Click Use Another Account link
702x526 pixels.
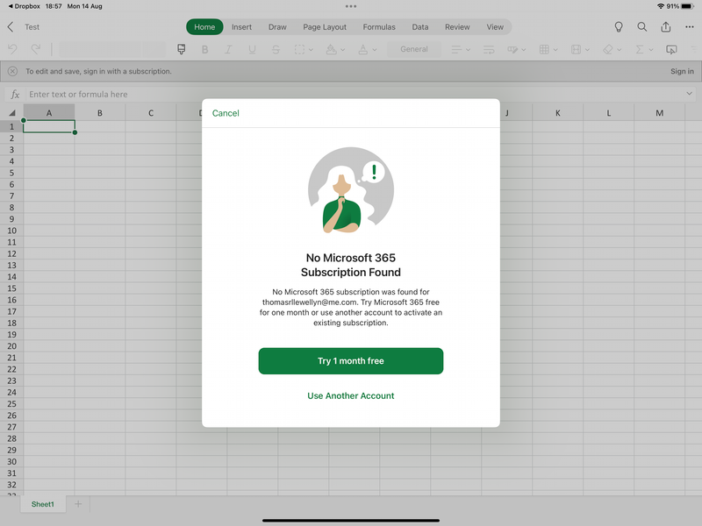click(351, 396)
